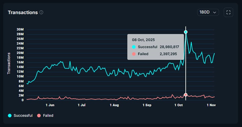Click the red legend dot for Failed
The height and width of the screenshot is (127, 242).
click(x=39, y=116)
